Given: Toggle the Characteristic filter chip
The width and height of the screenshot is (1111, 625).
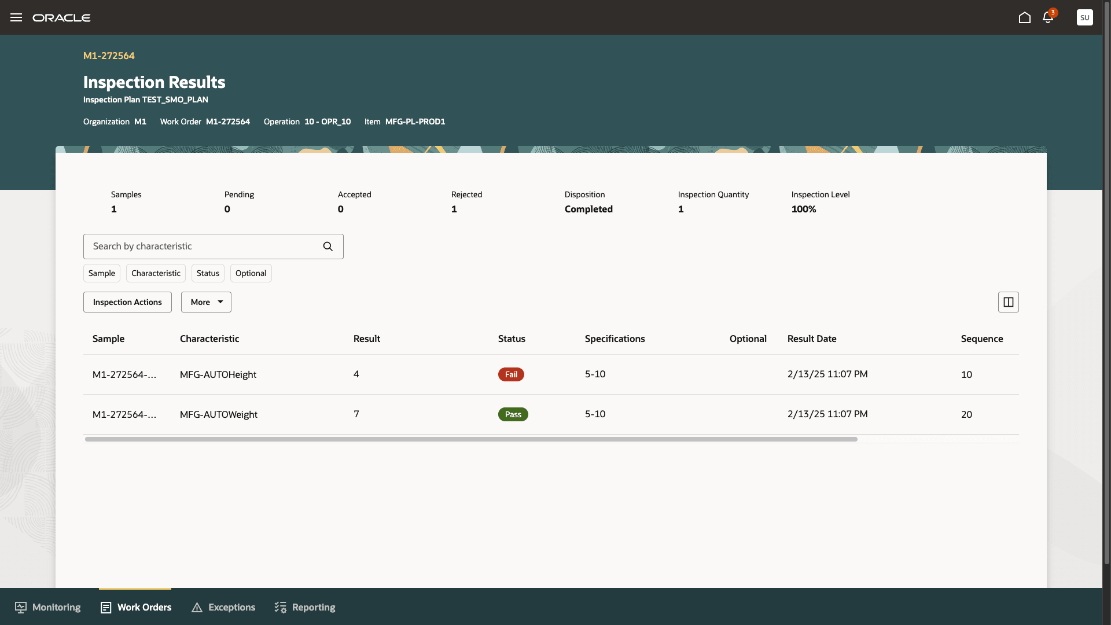Looking at the screenshot, I should click(156, 273).
